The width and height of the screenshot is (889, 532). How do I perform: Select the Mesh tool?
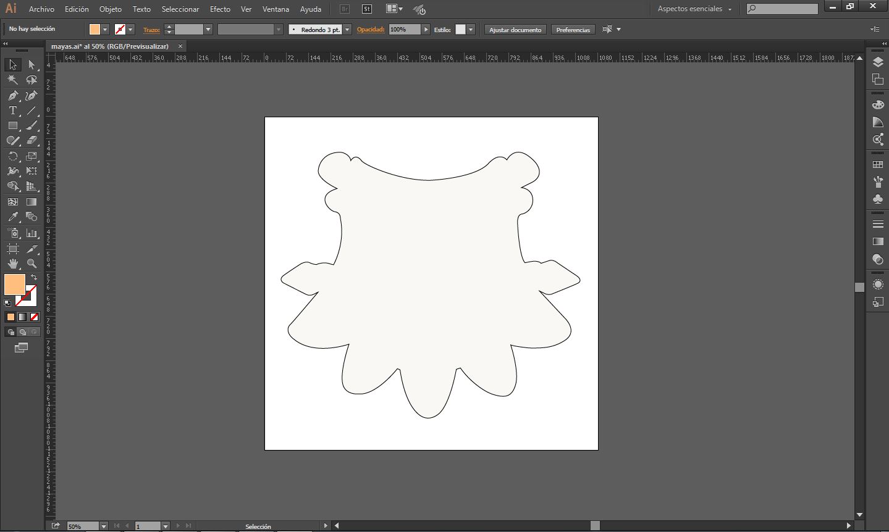tap(12, 202)
